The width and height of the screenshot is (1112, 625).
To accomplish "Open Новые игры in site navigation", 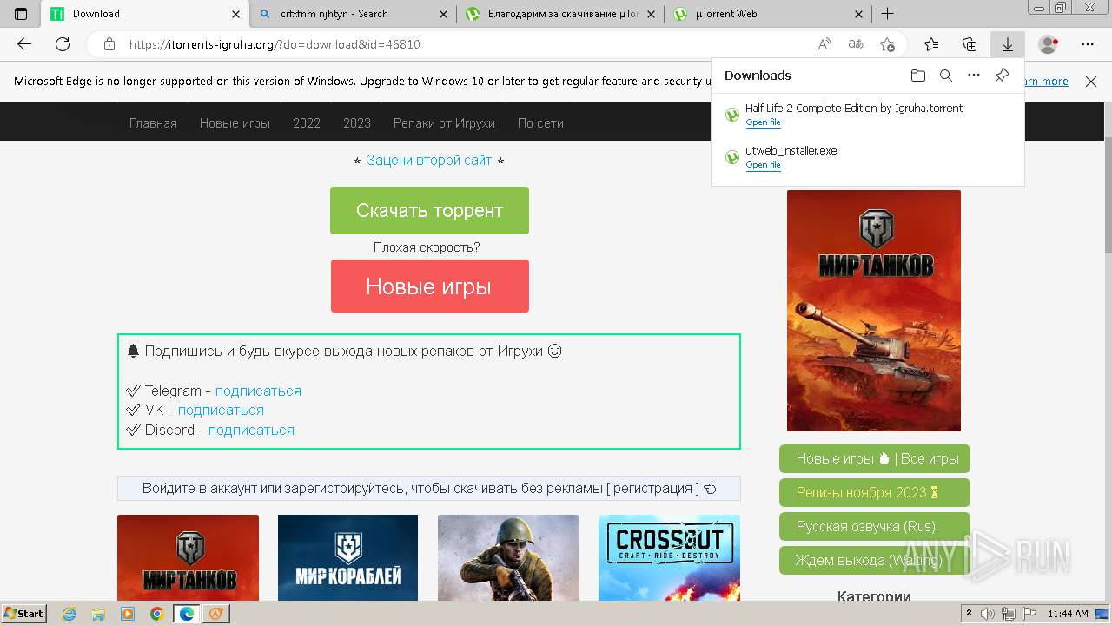I will tap(235, 123).
